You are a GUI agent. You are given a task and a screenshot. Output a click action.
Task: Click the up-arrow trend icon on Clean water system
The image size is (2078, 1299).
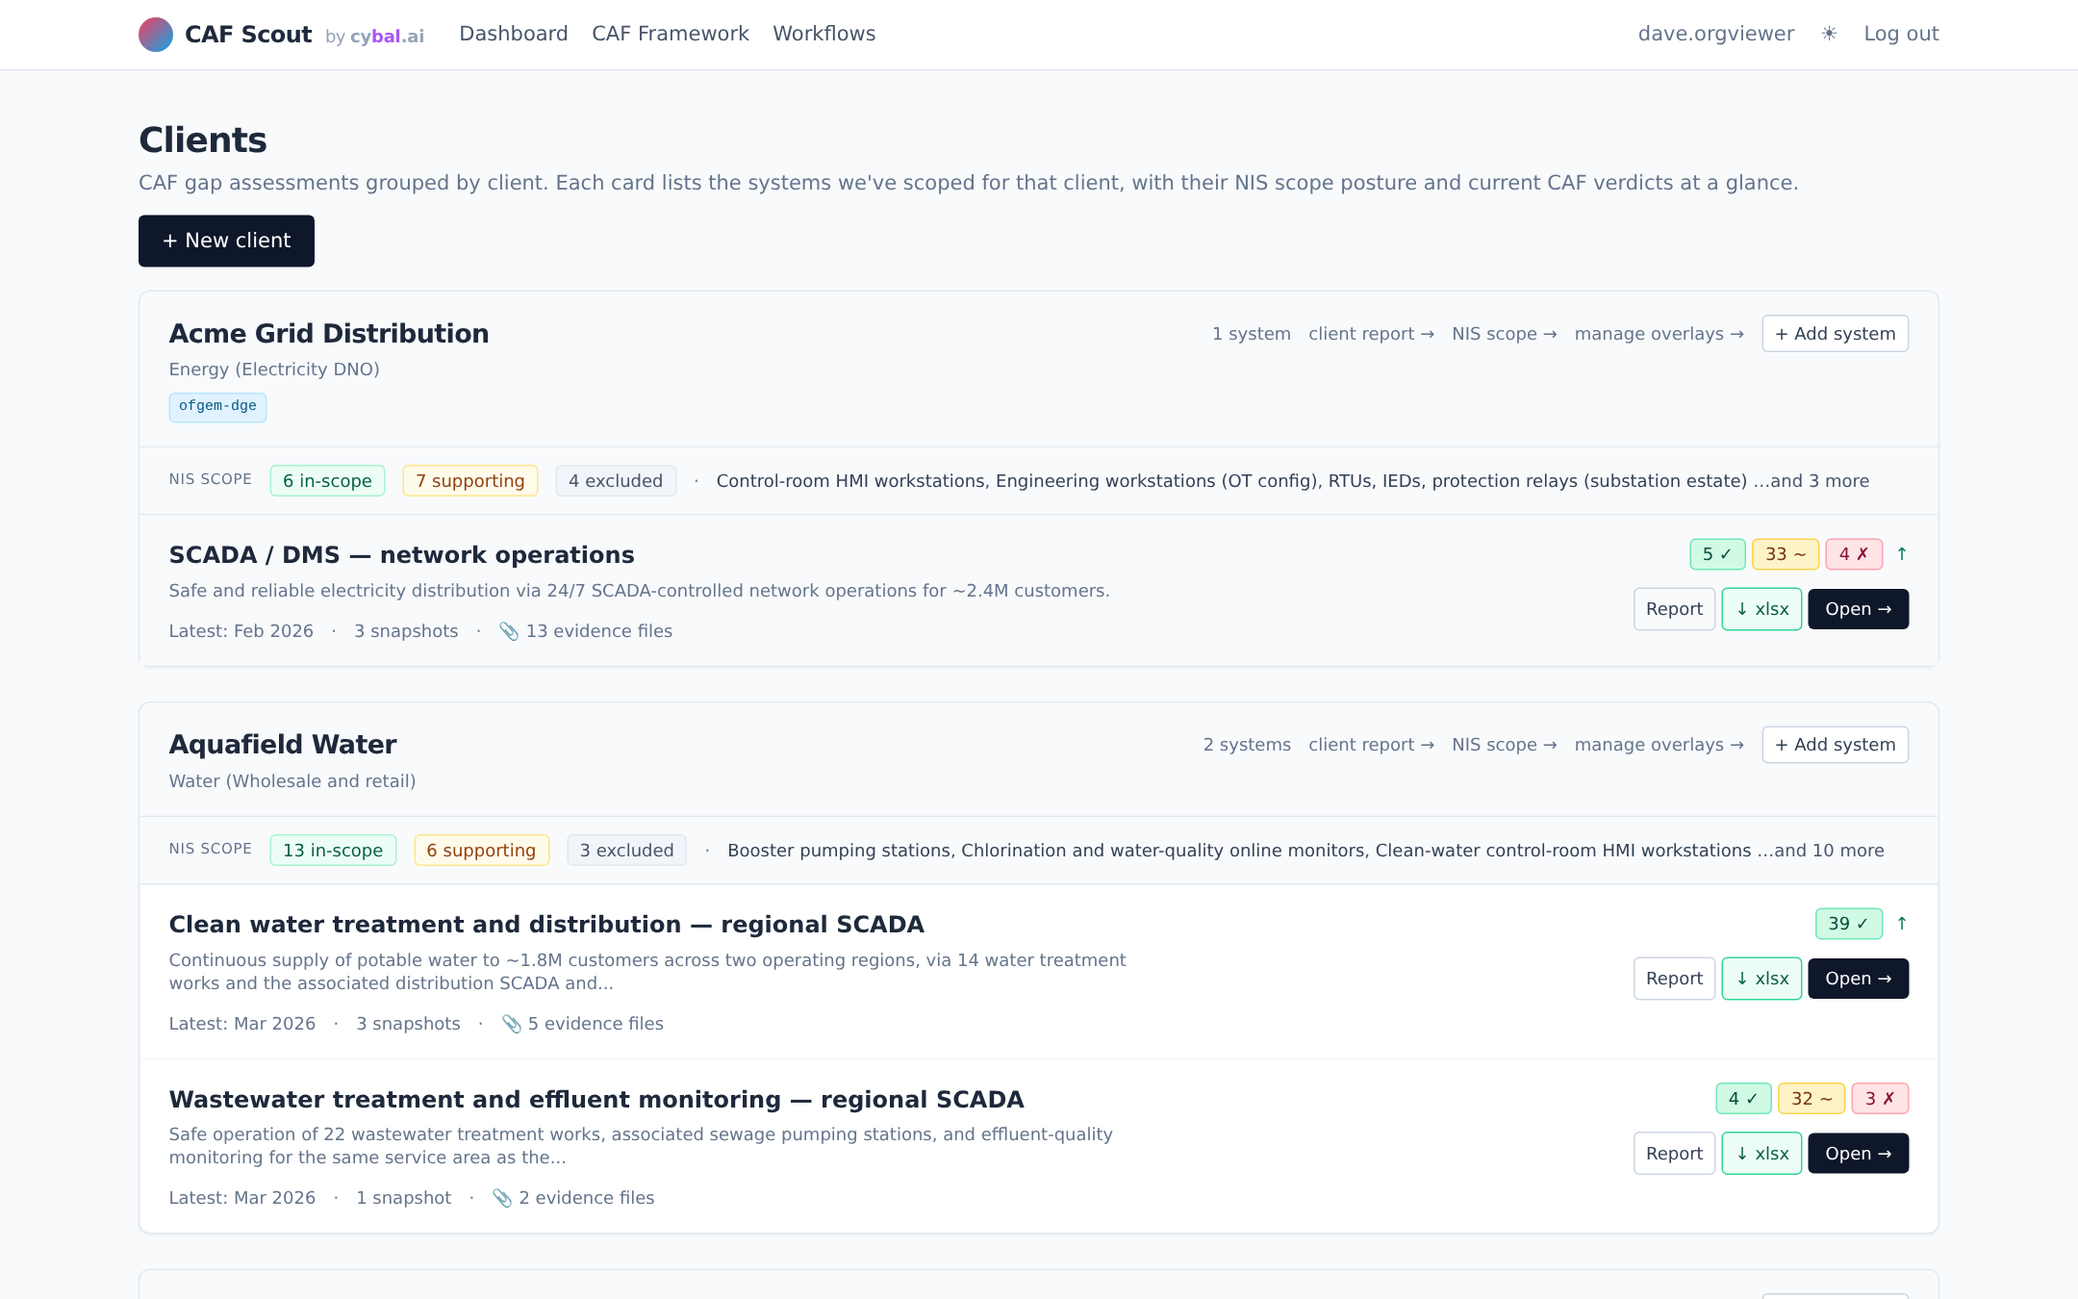(x=1902, y=924)
